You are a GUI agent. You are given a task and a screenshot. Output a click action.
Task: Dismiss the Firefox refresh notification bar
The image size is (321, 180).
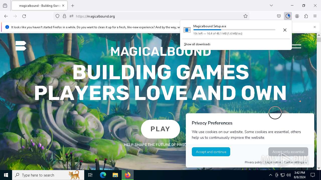[315, 27]
